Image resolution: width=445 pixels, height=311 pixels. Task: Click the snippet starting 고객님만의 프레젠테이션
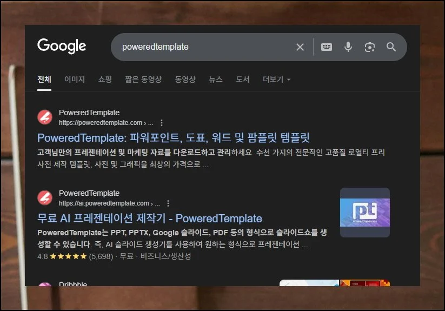click(x=211, y=158)
